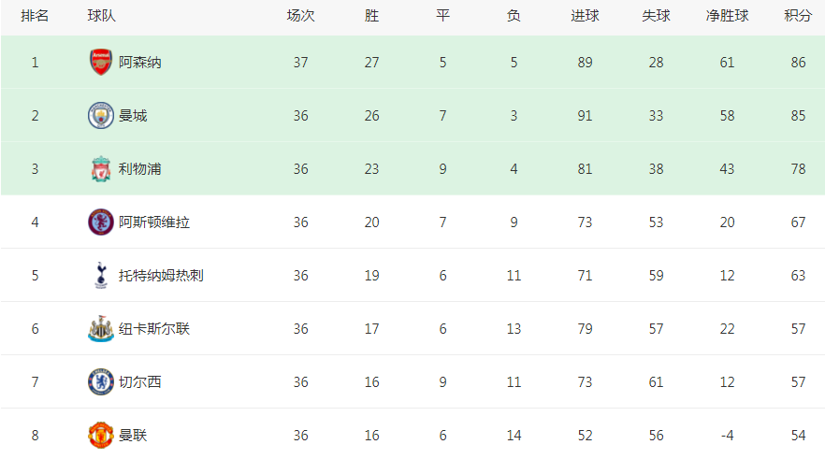Click the 净胜球 column header
Screen dimensions: 825x459
point(727,16)
